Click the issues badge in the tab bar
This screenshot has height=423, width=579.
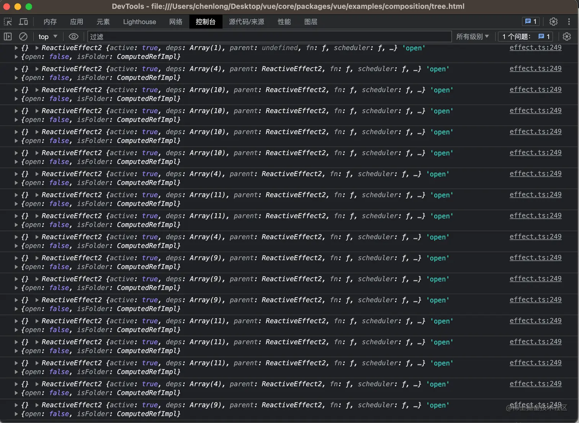point(531,22)
